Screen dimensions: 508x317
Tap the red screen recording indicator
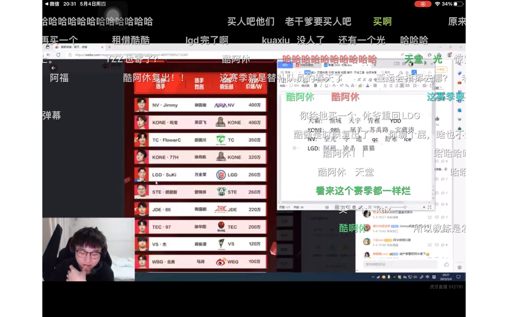click(423, 4)
